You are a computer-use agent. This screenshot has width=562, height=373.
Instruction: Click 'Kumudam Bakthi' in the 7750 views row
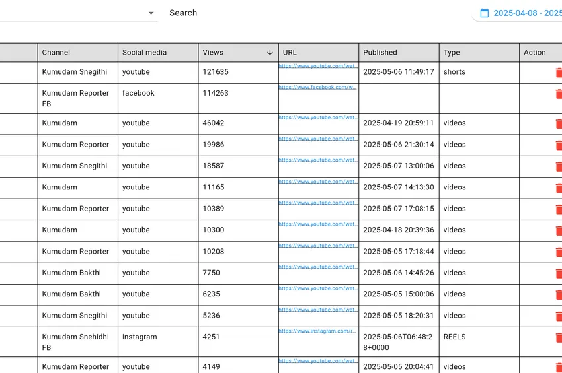71,273
